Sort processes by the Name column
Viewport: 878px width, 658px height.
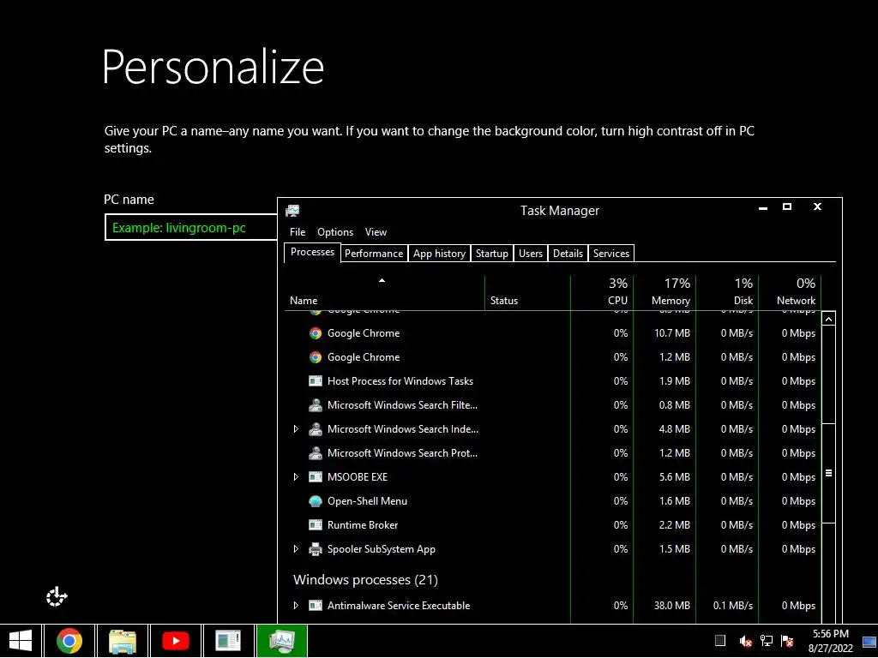click(x=384, y=293)
